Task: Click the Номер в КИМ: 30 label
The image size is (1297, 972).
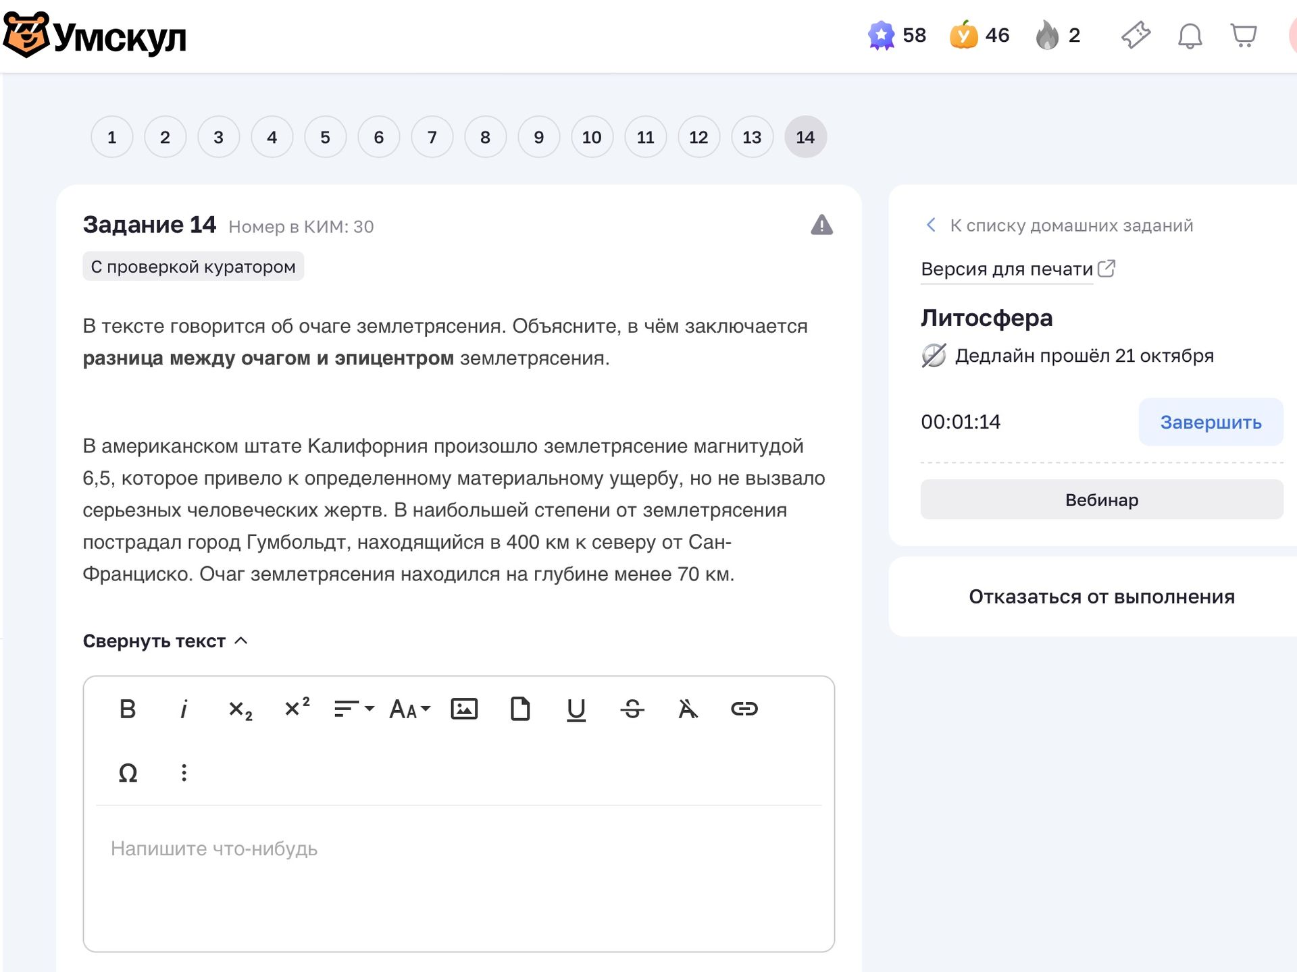Action: click(x=301, y=227)
